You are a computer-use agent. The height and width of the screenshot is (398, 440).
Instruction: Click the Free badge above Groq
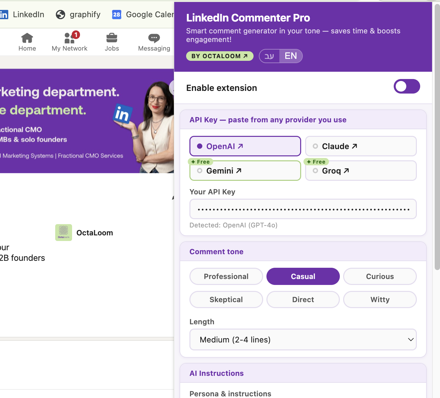(x=316, y=162)
